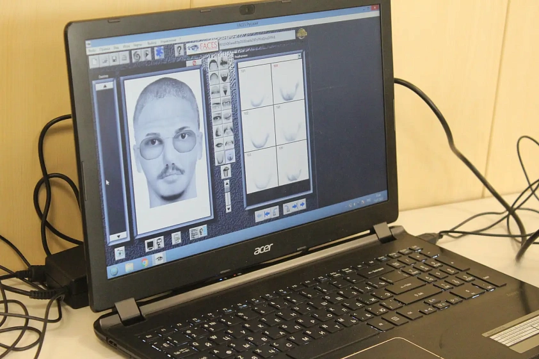Select the hair feature category icon
This screenshot has width=539, height=359.
(x=213, y=64)
